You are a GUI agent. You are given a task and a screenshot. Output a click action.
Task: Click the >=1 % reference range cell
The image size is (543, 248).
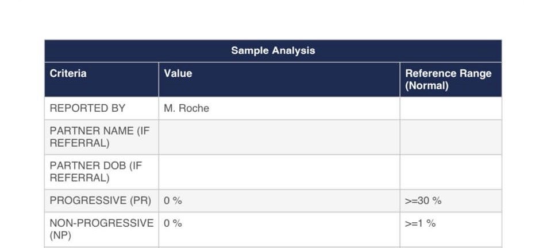[x=421, y=223]
